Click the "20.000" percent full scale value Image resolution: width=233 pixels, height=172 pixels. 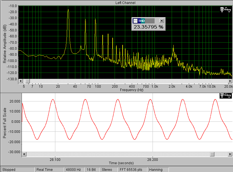[x=15, y=101]
